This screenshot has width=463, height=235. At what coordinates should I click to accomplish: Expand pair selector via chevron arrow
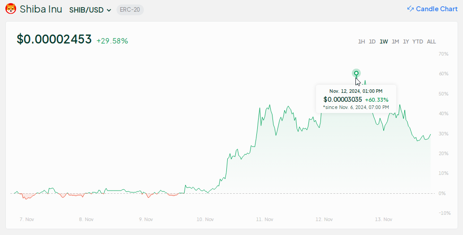(x=108, y=10)
